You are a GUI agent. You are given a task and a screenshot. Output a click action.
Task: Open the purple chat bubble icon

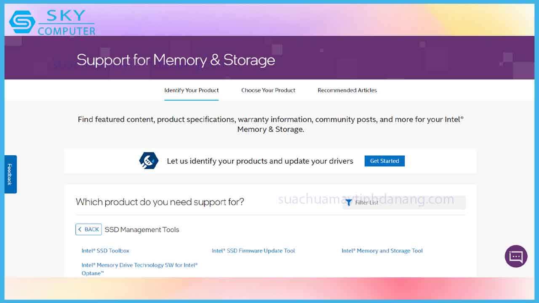click(516, 256)
